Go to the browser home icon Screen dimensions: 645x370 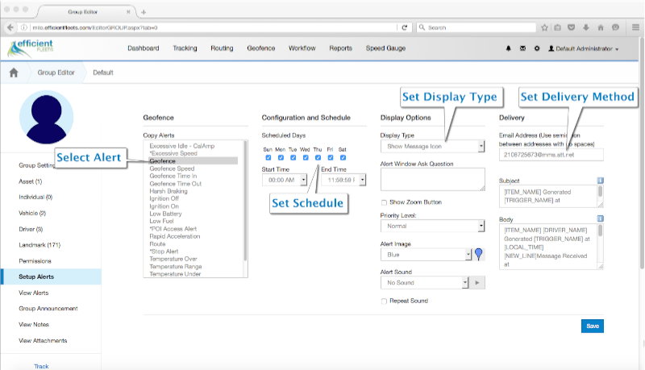point(601,27)
